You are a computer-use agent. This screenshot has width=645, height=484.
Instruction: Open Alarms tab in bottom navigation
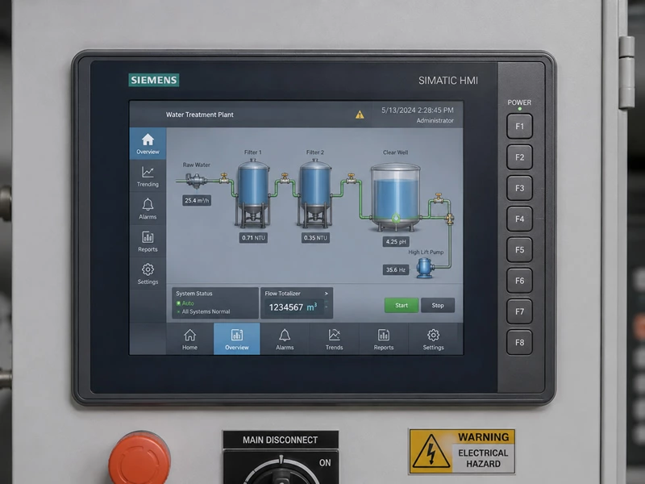[285, 339]
